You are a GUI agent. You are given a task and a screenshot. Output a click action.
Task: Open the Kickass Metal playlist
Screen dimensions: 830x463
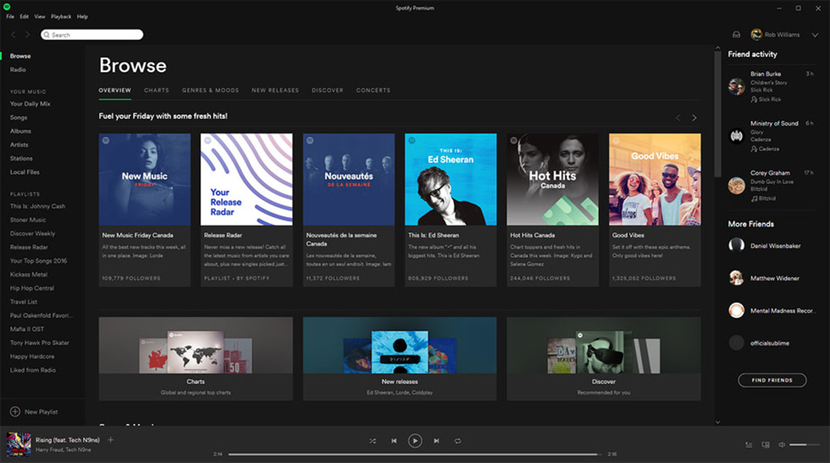pyautogui.click(x=28, y=275)
